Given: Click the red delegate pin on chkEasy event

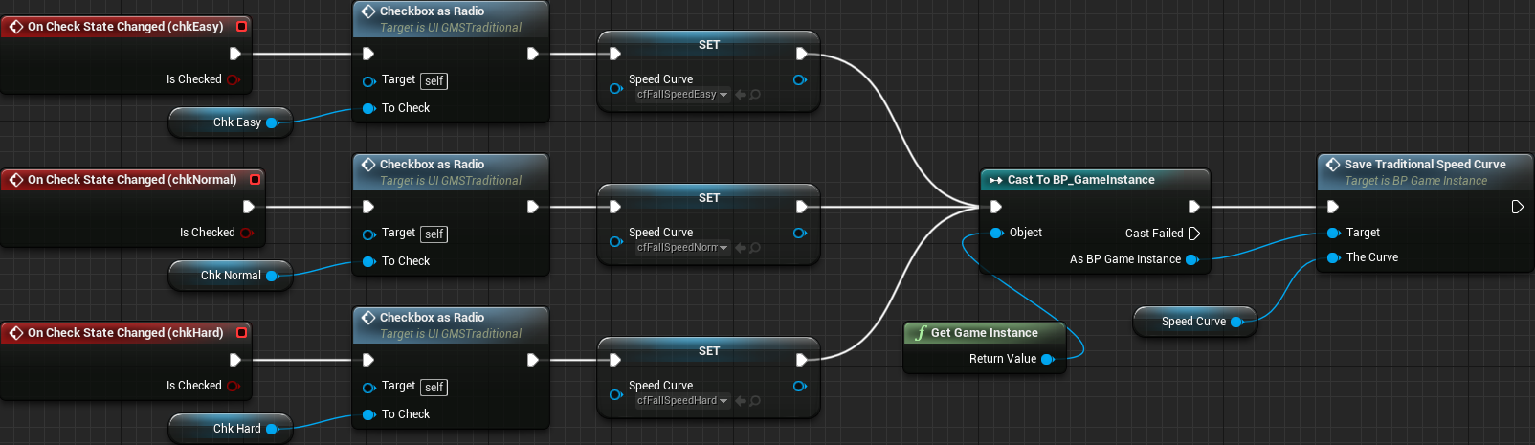Looking at the screenshot, I should (241, 27).
